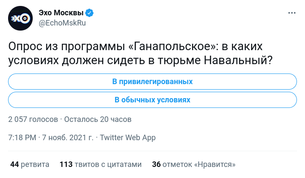Click the blue verified badge icon
305x178 pixels.
[x=90, y=13]
